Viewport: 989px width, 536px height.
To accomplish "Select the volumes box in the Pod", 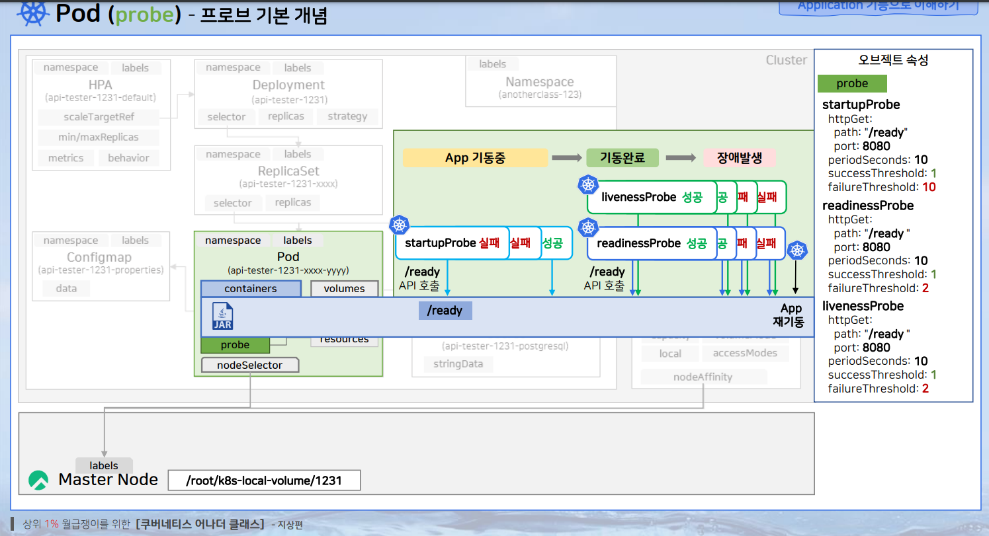I will tap(344, 288).
